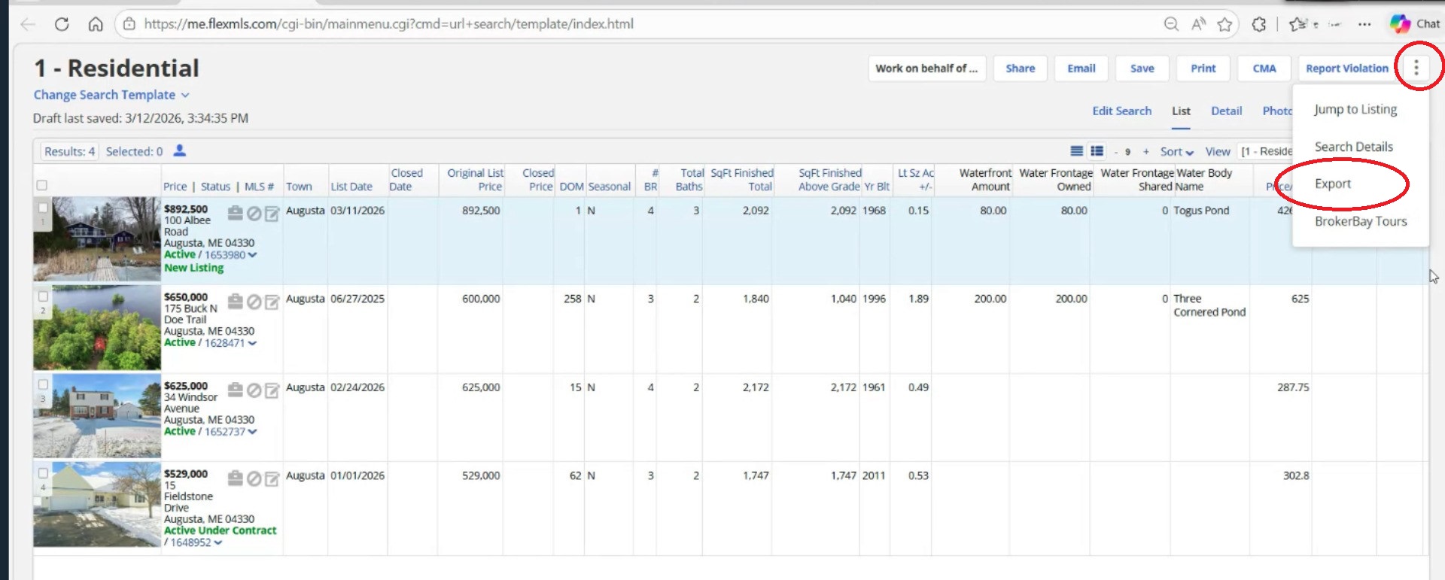
Task: Click the edit note icon for 34 Windsor Avenue
Action: coord(272,390)
